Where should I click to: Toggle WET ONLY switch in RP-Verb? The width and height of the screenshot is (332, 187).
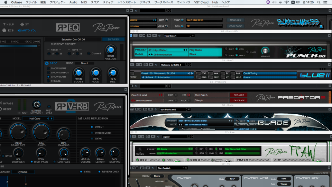(x=49, y=106)
